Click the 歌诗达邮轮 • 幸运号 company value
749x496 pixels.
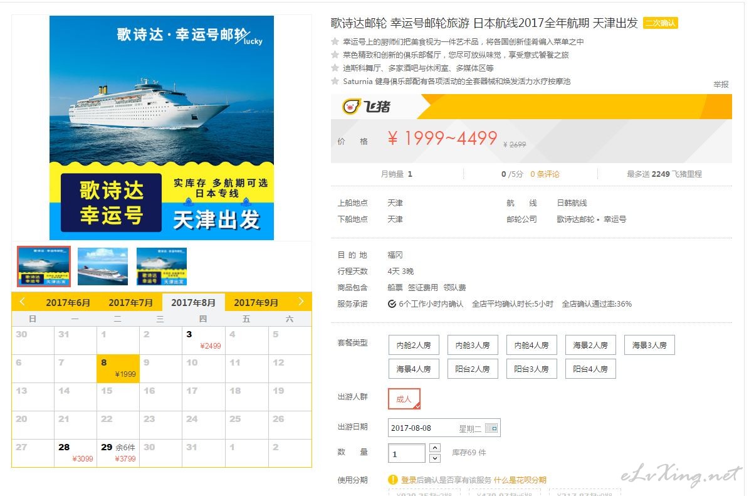[x=592, y=219]
